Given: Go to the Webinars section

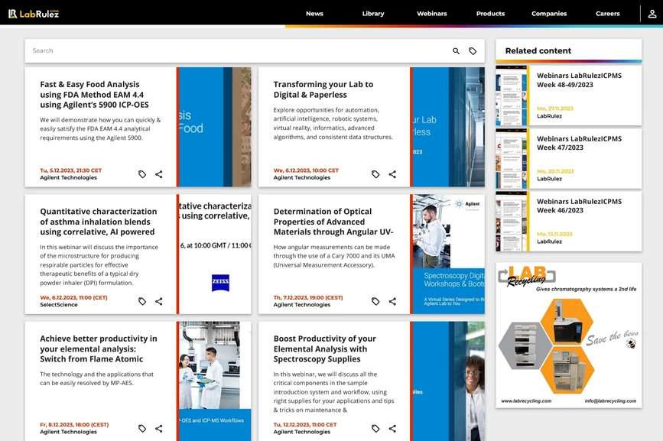Looking at the screenshot, I should click(x=432, y=14).
